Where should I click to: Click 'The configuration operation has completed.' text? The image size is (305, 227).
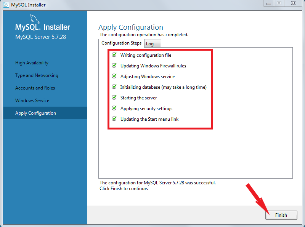pyautogui.click(x=144, y=35)
